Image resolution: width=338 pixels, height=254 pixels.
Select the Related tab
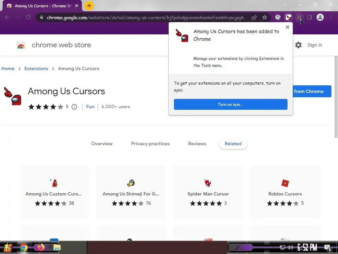[x=233, y=144]
